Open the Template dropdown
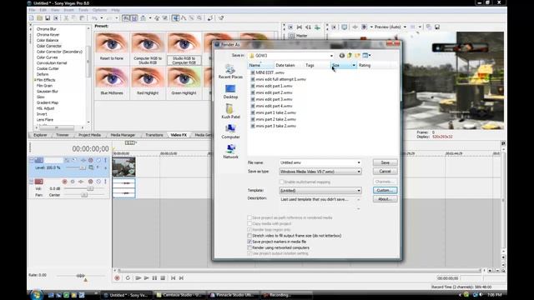This screenshot has height=300, width=534. (x=358, y=191)
